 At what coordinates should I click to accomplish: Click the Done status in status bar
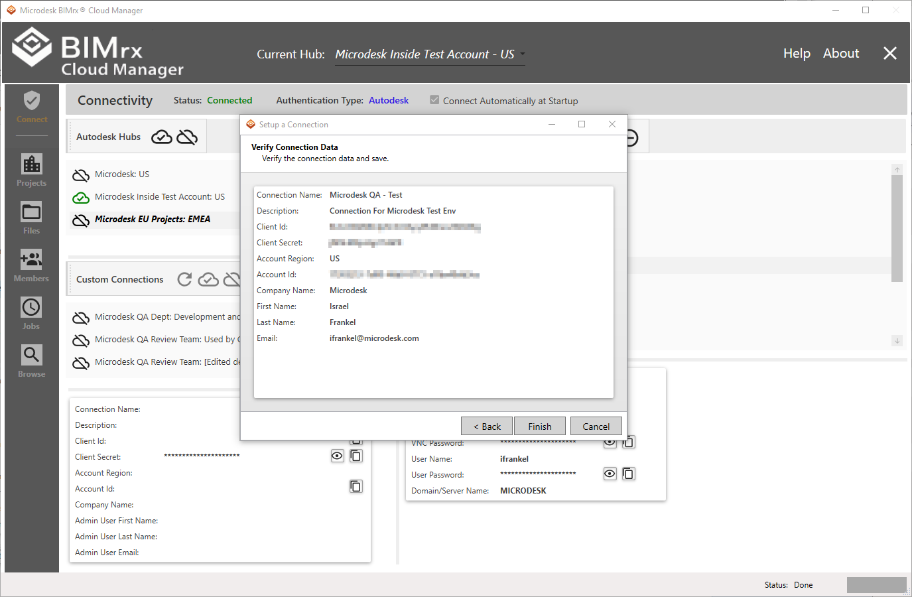click(803, 585)
